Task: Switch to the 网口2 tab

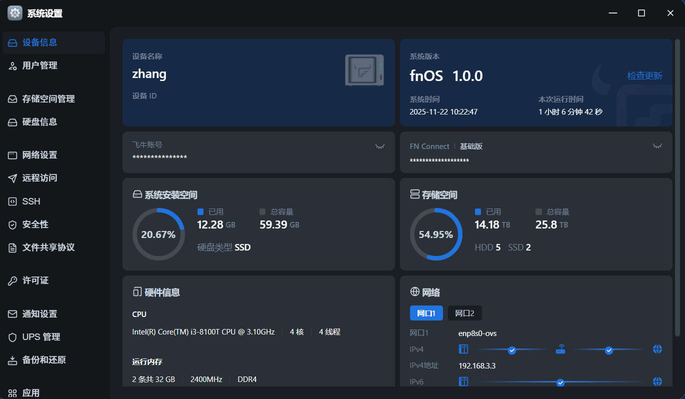Action: pos(464,313)
